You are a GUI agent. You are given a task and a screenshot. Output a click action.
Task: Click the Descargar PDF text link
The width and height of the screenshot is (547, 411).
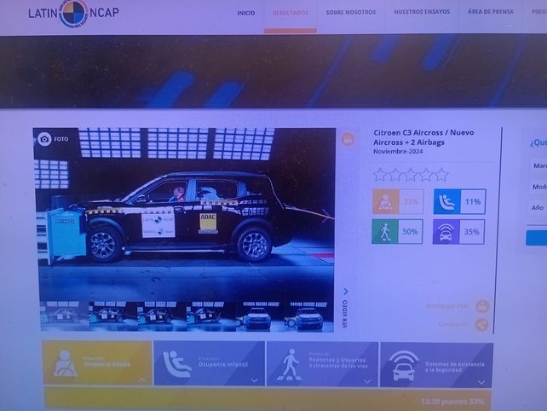pos(446,306)
